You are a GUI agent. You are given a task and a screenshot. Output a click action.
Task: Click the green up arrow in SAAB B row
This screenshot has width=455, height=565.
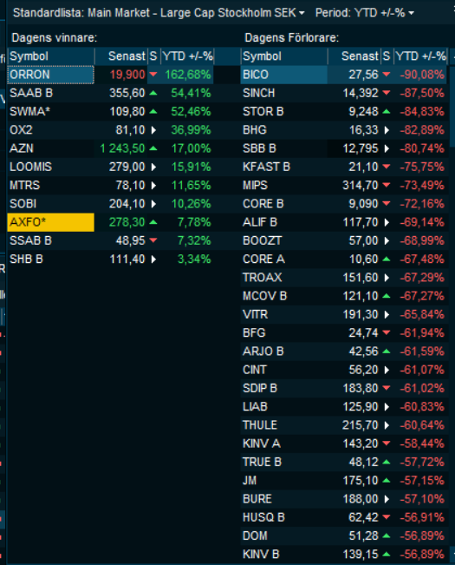153,93
